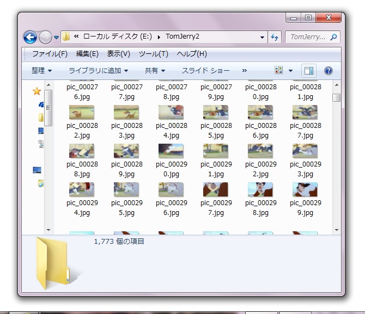Select thumbnail pic_000297.jpg
Viewport: 365px width, 314px height.
pos(216,189)
